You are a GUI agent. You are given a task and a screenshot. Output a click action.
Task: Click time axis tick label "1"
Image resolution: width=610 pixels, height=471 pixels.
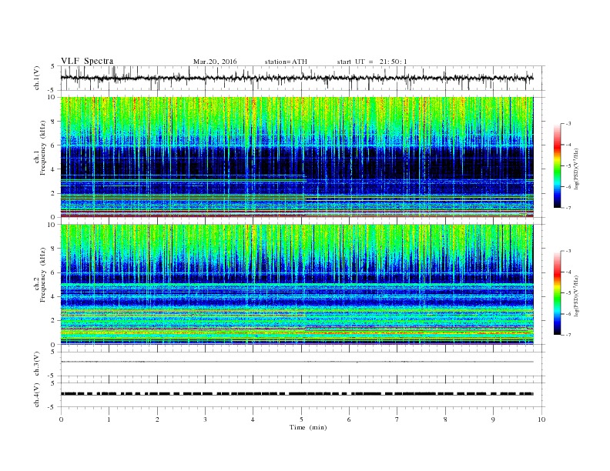tap(109, 419)
